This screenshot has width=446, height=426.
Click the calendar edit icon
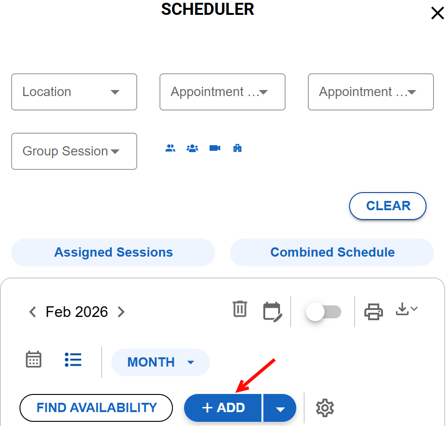pos(272,311)
